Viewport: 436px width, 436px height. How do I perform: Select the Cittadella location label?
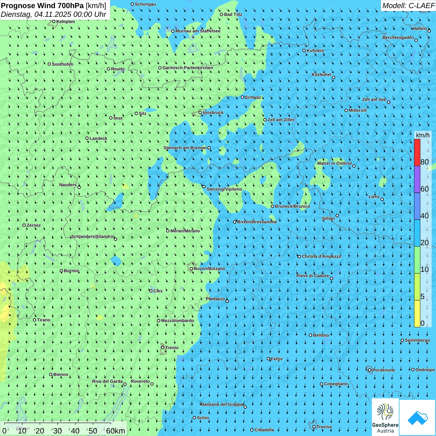coord(264,430)
